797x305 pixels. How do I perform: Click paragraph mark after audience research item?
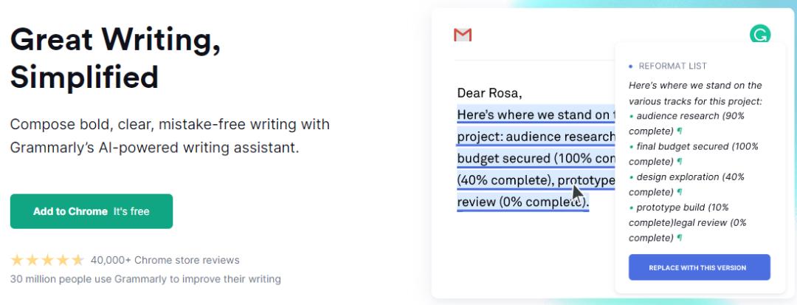click(x=680, y=131)
